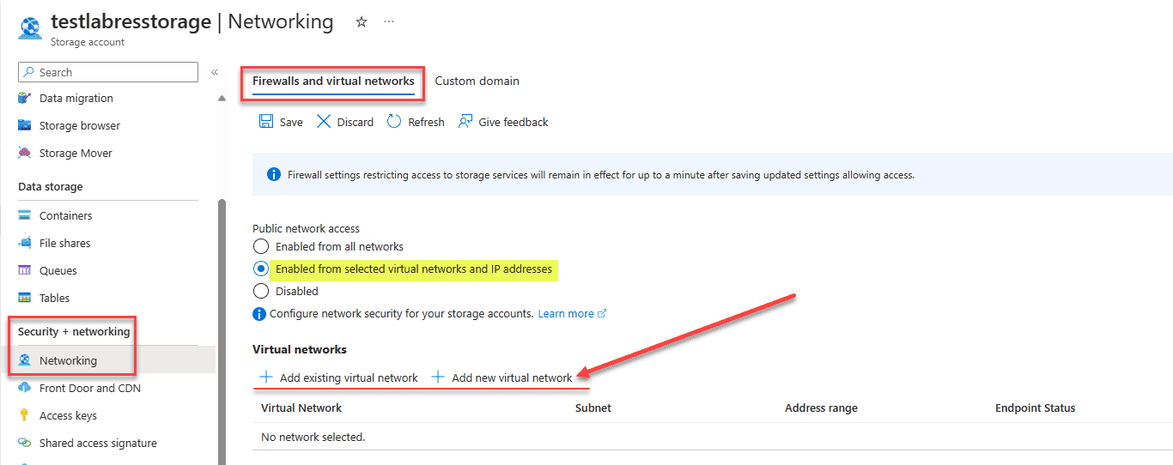Switch to Firewalls and virtual networks tab
The height and width of the screenshot is (465, 1173).
[x=333, y=82]
